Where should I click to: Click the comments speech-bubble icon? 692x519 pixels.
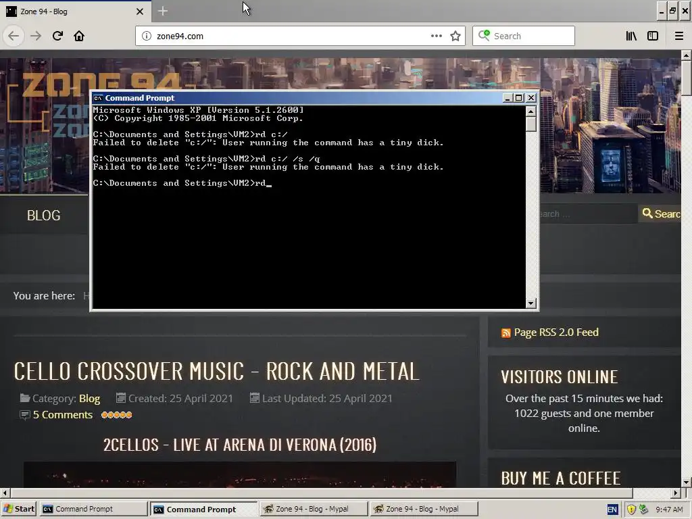[25, 415]
